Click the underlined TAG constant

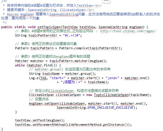click(43, 78)
